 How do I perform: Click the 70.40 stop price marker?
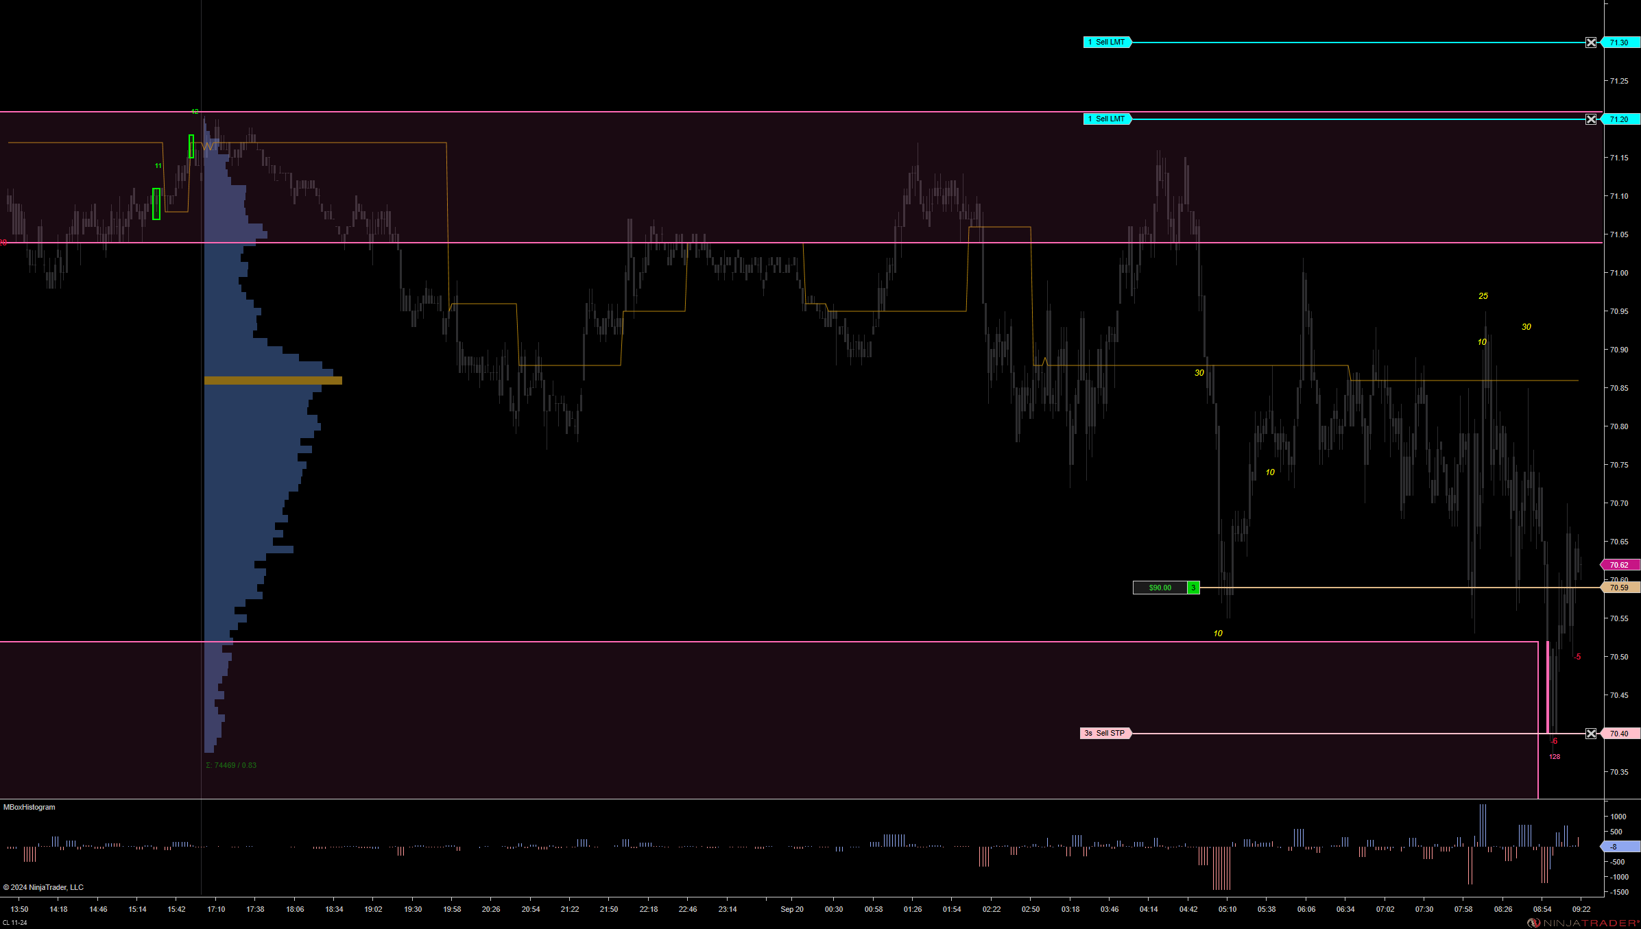tap(1620, 734)
